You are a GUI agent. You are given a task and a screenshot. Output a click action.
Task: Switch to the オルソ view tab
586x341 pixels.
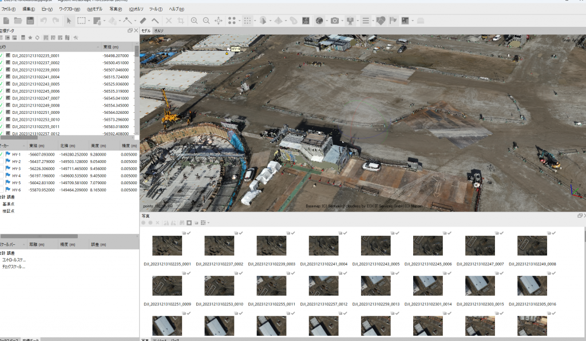(159, 31)
